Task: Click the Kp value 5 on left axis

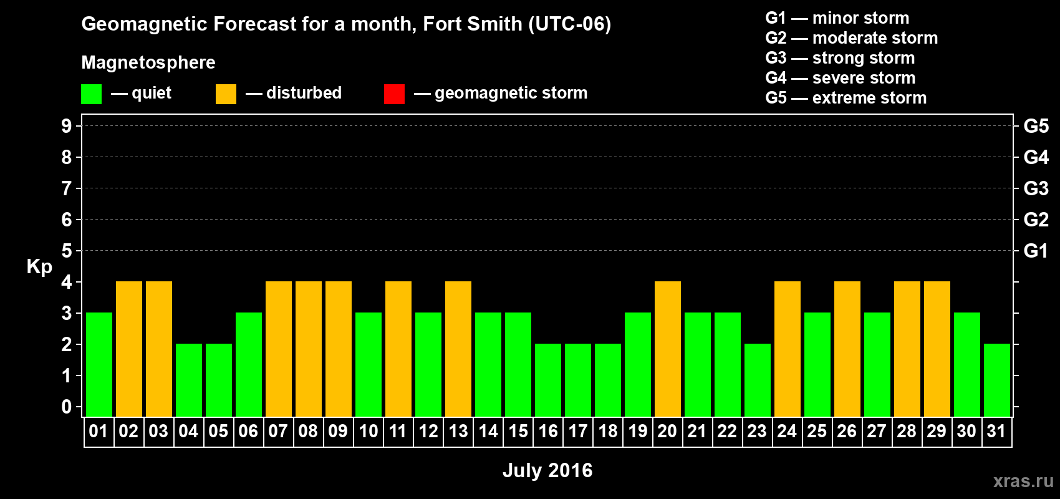Action: click(67, 251)
